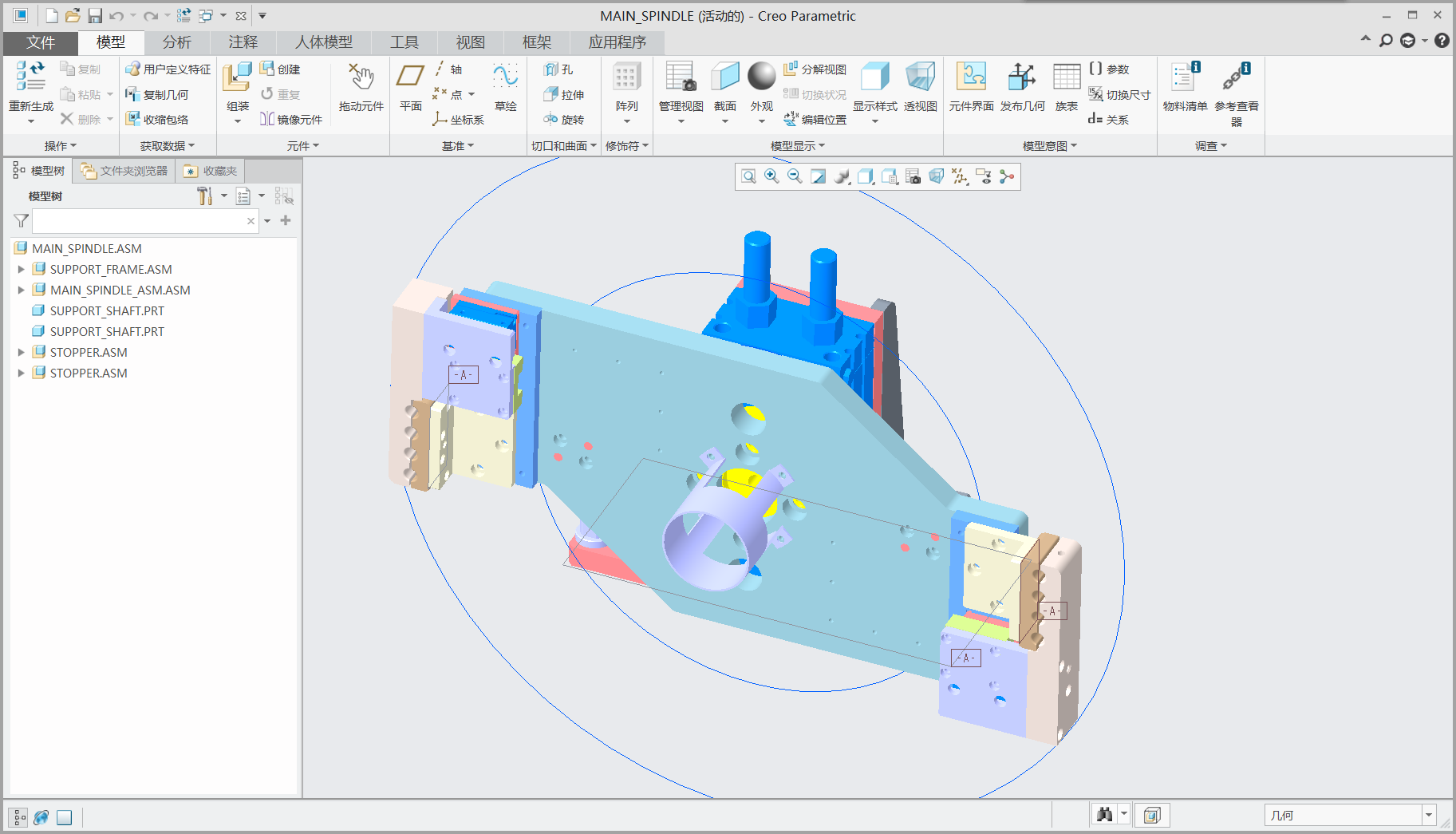
Task: Open Saved Orientations in graphics toolbar
Action: pos(890,176)
